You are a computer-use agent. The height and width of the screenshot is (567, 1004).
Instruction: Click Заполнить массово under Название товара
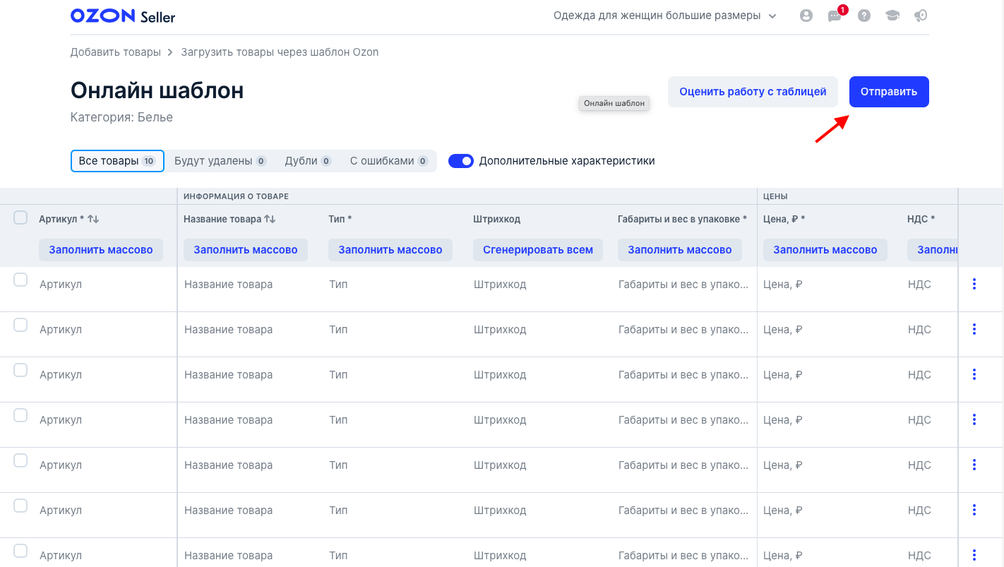click(246, 250)
